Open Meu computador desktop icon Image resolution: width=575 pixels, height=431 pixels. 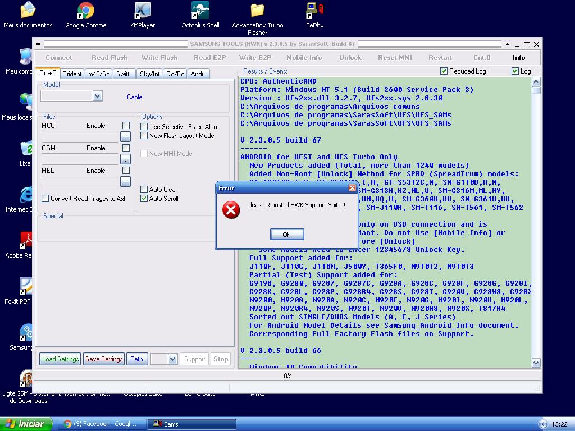click(25, 61)
